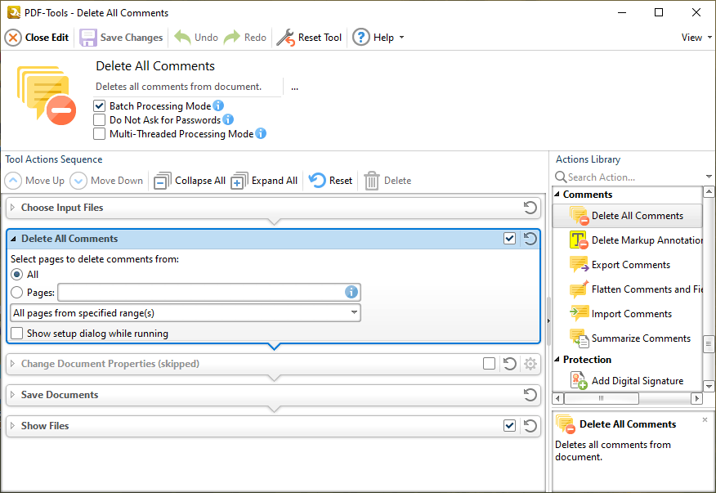Disable Batch Processing Mode checkbox
Screen dimensions: 716x493
100,106
